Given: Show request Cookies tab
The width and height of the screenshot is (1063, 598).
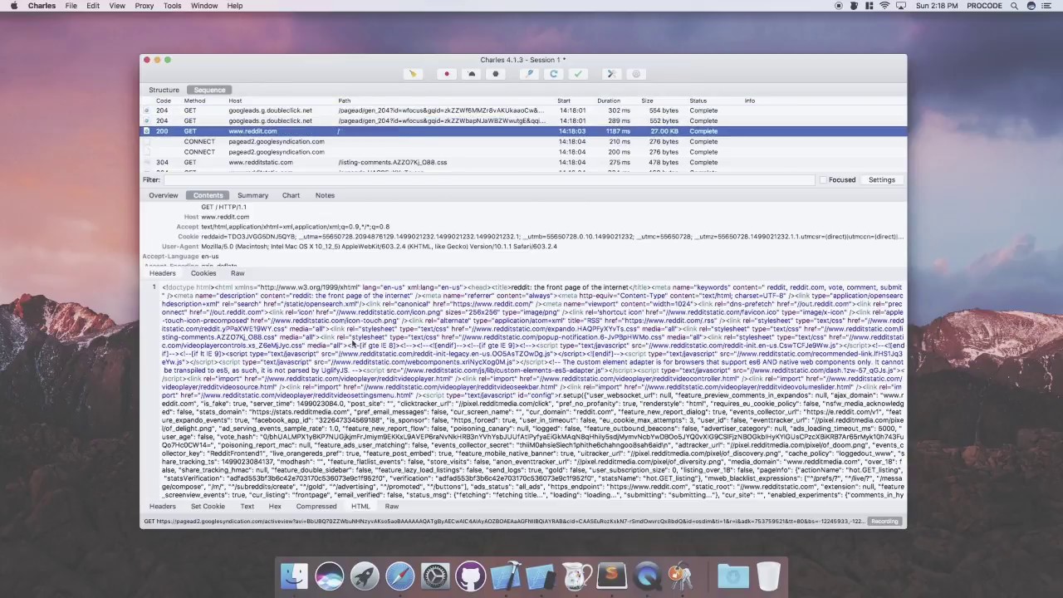Looking at the screenshot, I should click(203, 273).
